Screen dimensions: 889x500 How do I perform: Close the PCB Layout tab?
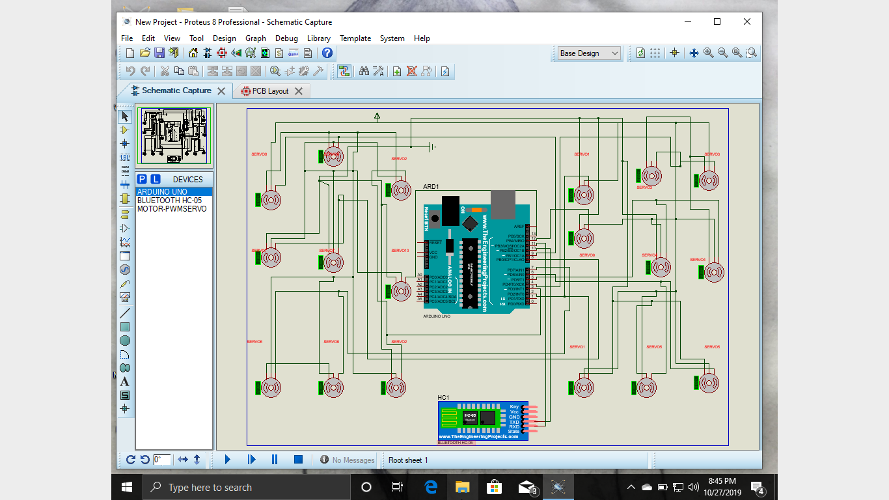point(299,91)
